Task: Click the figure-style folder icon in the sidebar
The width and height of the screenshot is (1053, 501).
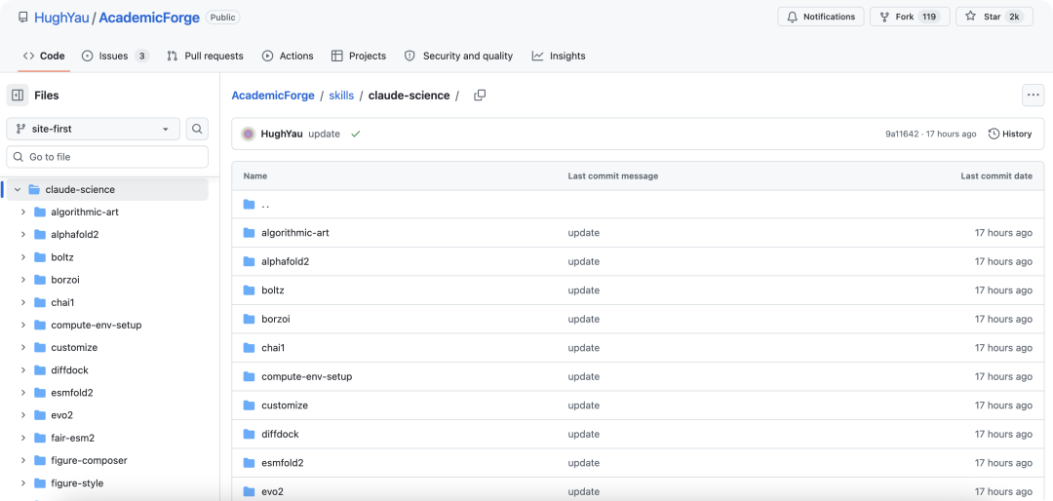Action: pyautogui.click(x=40, y=482)
